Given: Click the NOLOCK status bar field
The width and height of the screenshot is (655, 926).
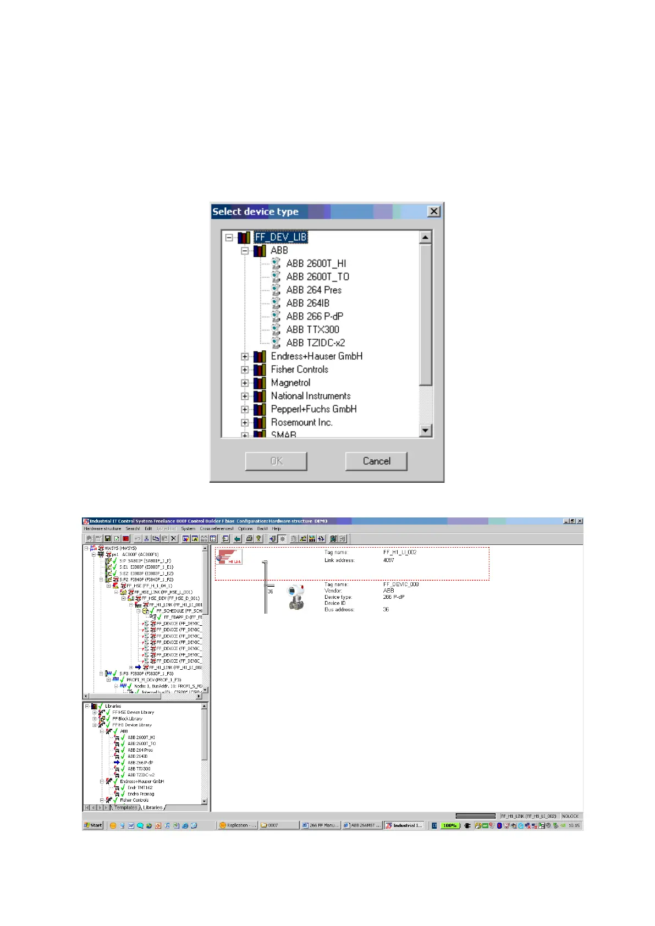Looking at the screenshot, I should pos(570,816).
